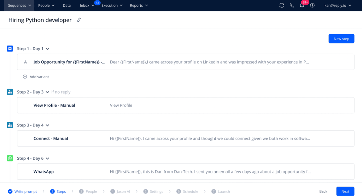Open the help question mark icon
Viewport: 362px width, 196px height.
tap(312, 5)
